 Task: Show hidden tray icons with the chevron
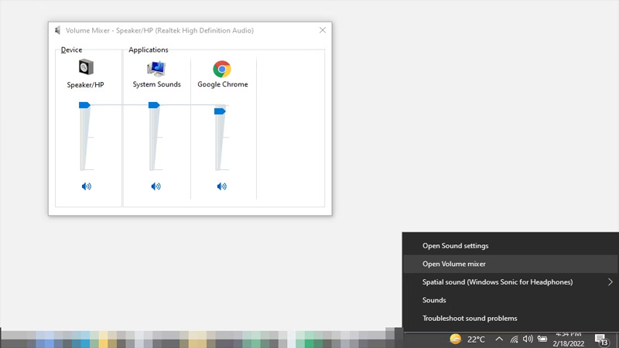coord(499,339)
